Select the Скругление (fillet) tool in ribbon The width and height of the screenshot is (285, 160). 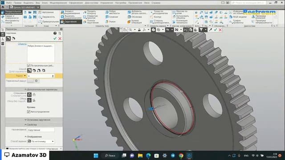(71, 22)
